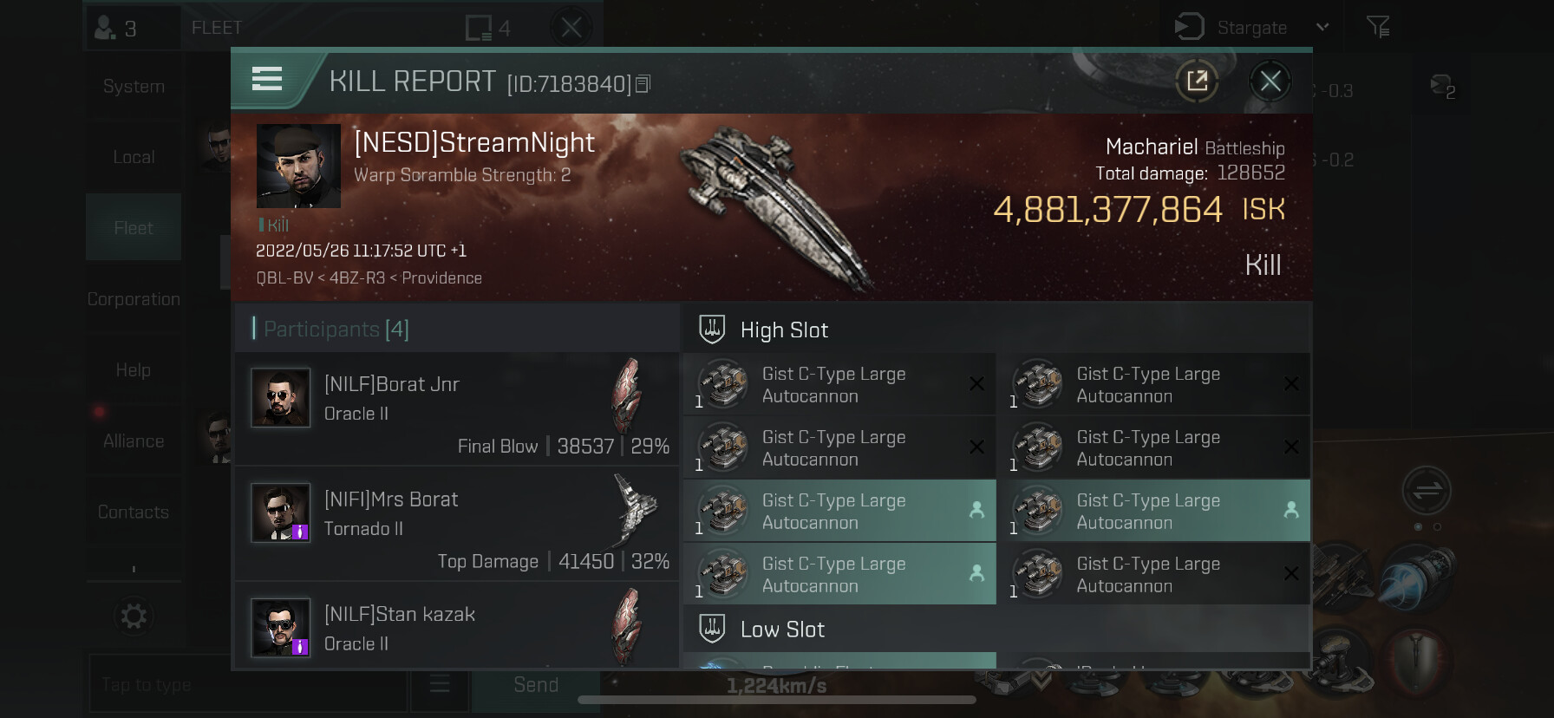
Task: Open chat settings gear icon
Action: [134, 617]
